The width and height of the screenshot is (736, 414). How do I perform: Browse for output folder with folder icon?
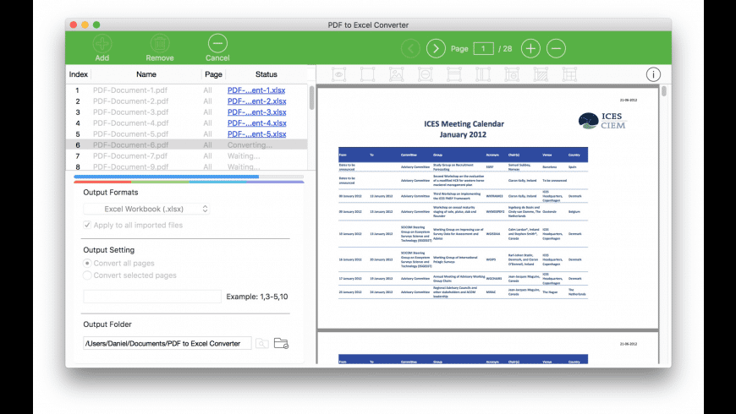[x=281, y=343]
